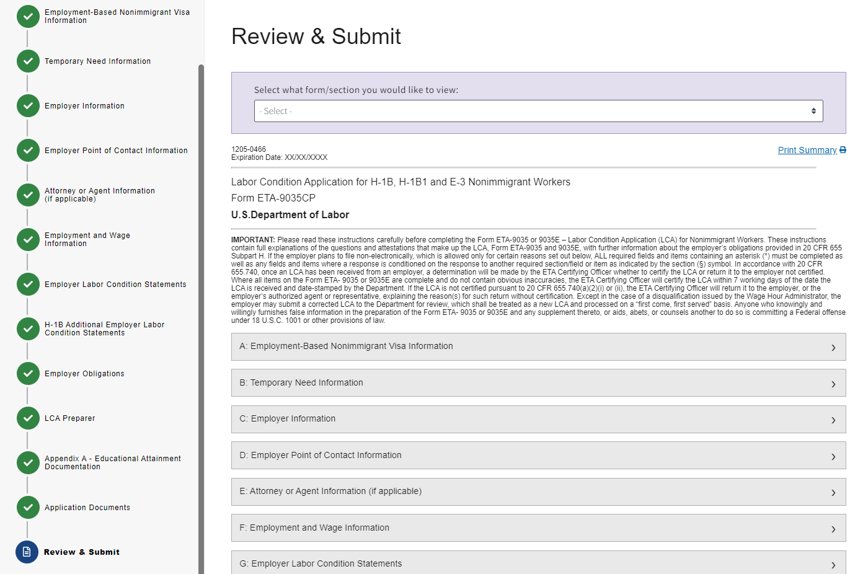This screenshot has width=850, height=574.
Task: Click the printer icon next to Print Summary
Action: [843, 150]
